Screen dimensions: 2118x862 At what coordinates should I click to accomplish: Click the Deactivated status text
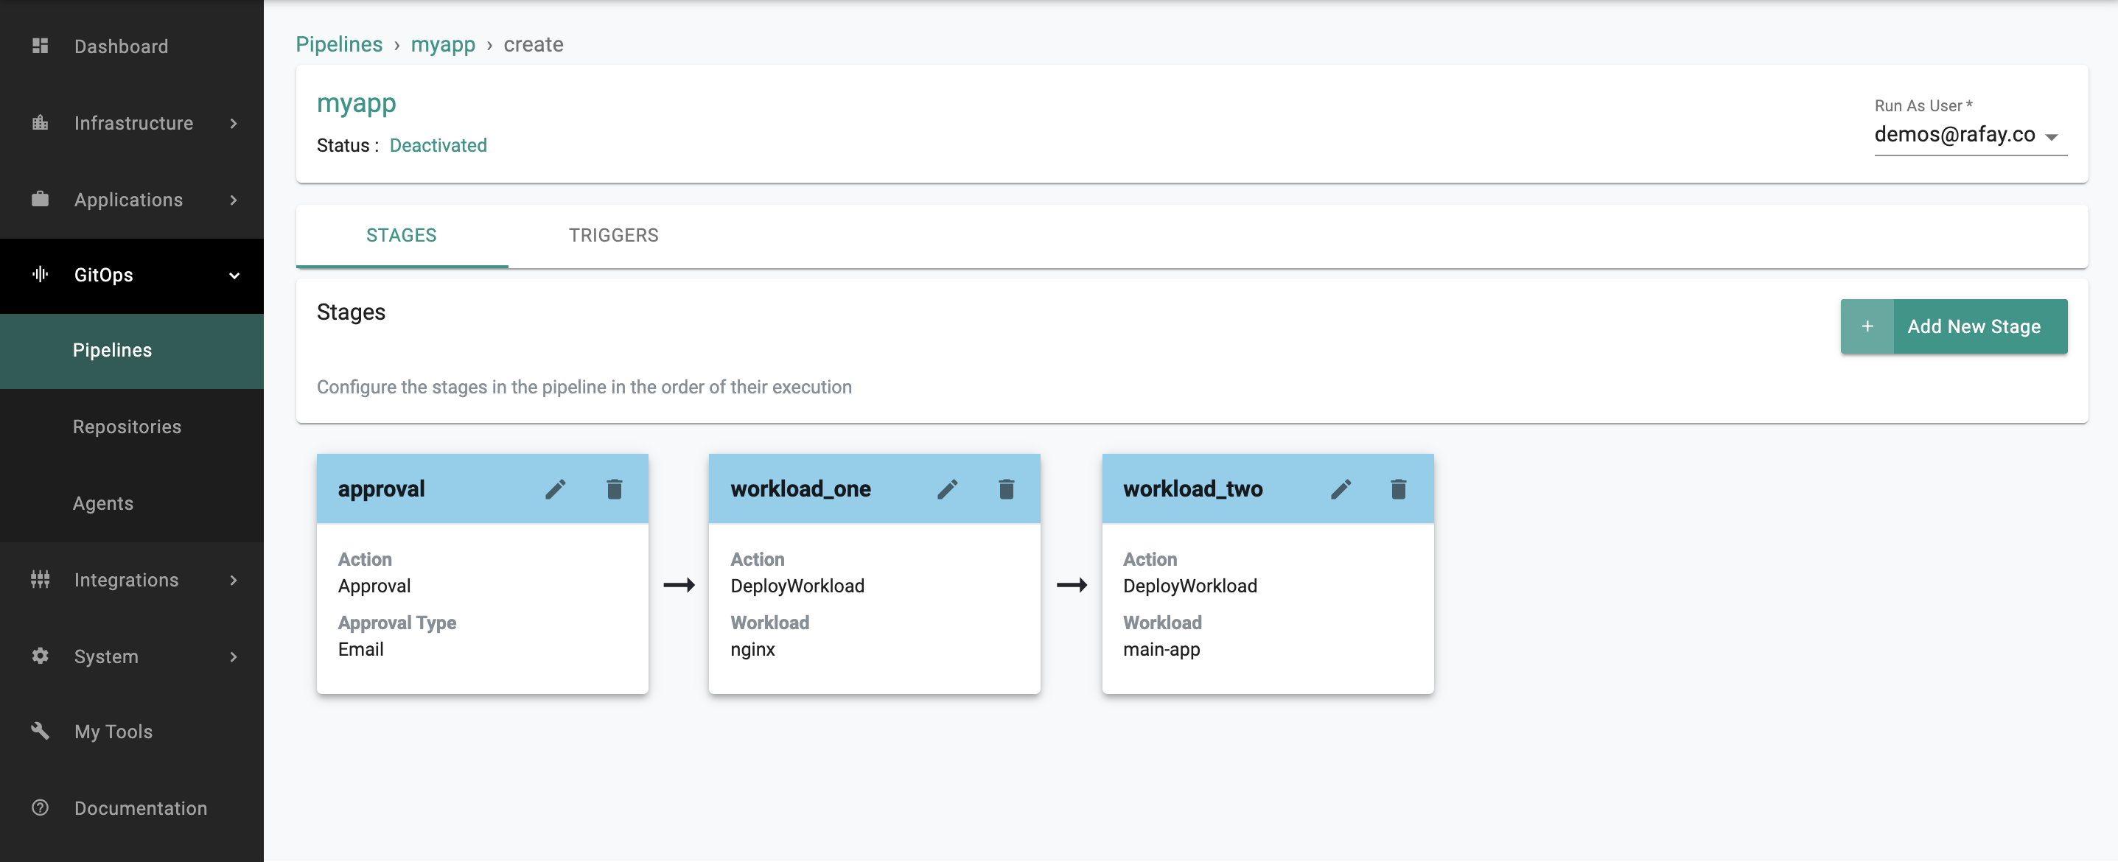click(438, 145)
